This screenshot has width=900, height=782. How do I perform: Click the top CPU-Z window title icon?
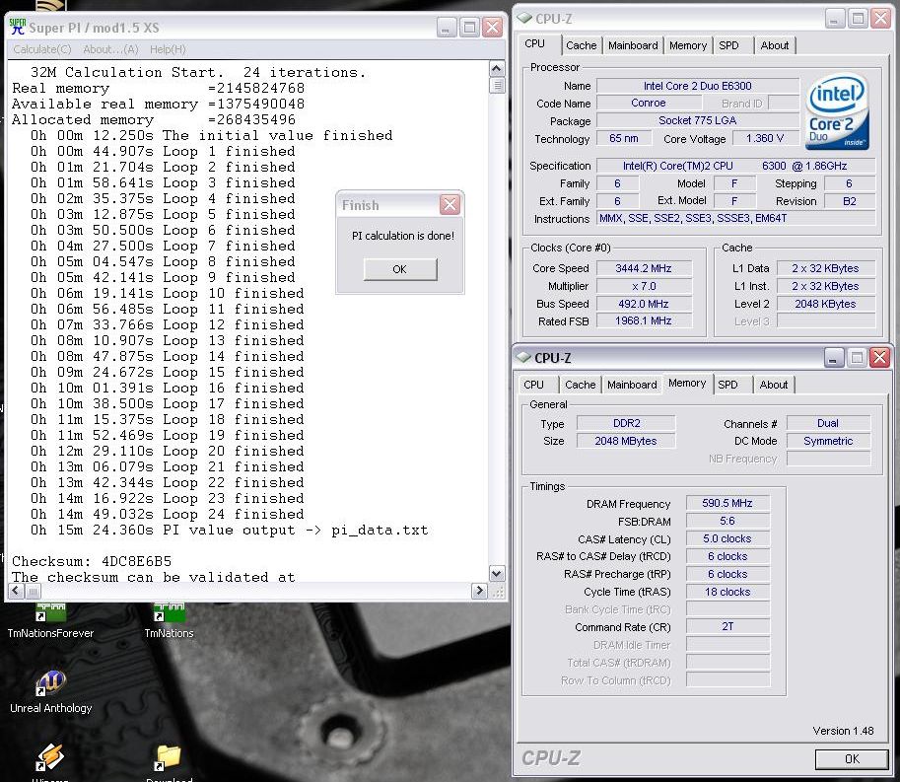(524, 19)
